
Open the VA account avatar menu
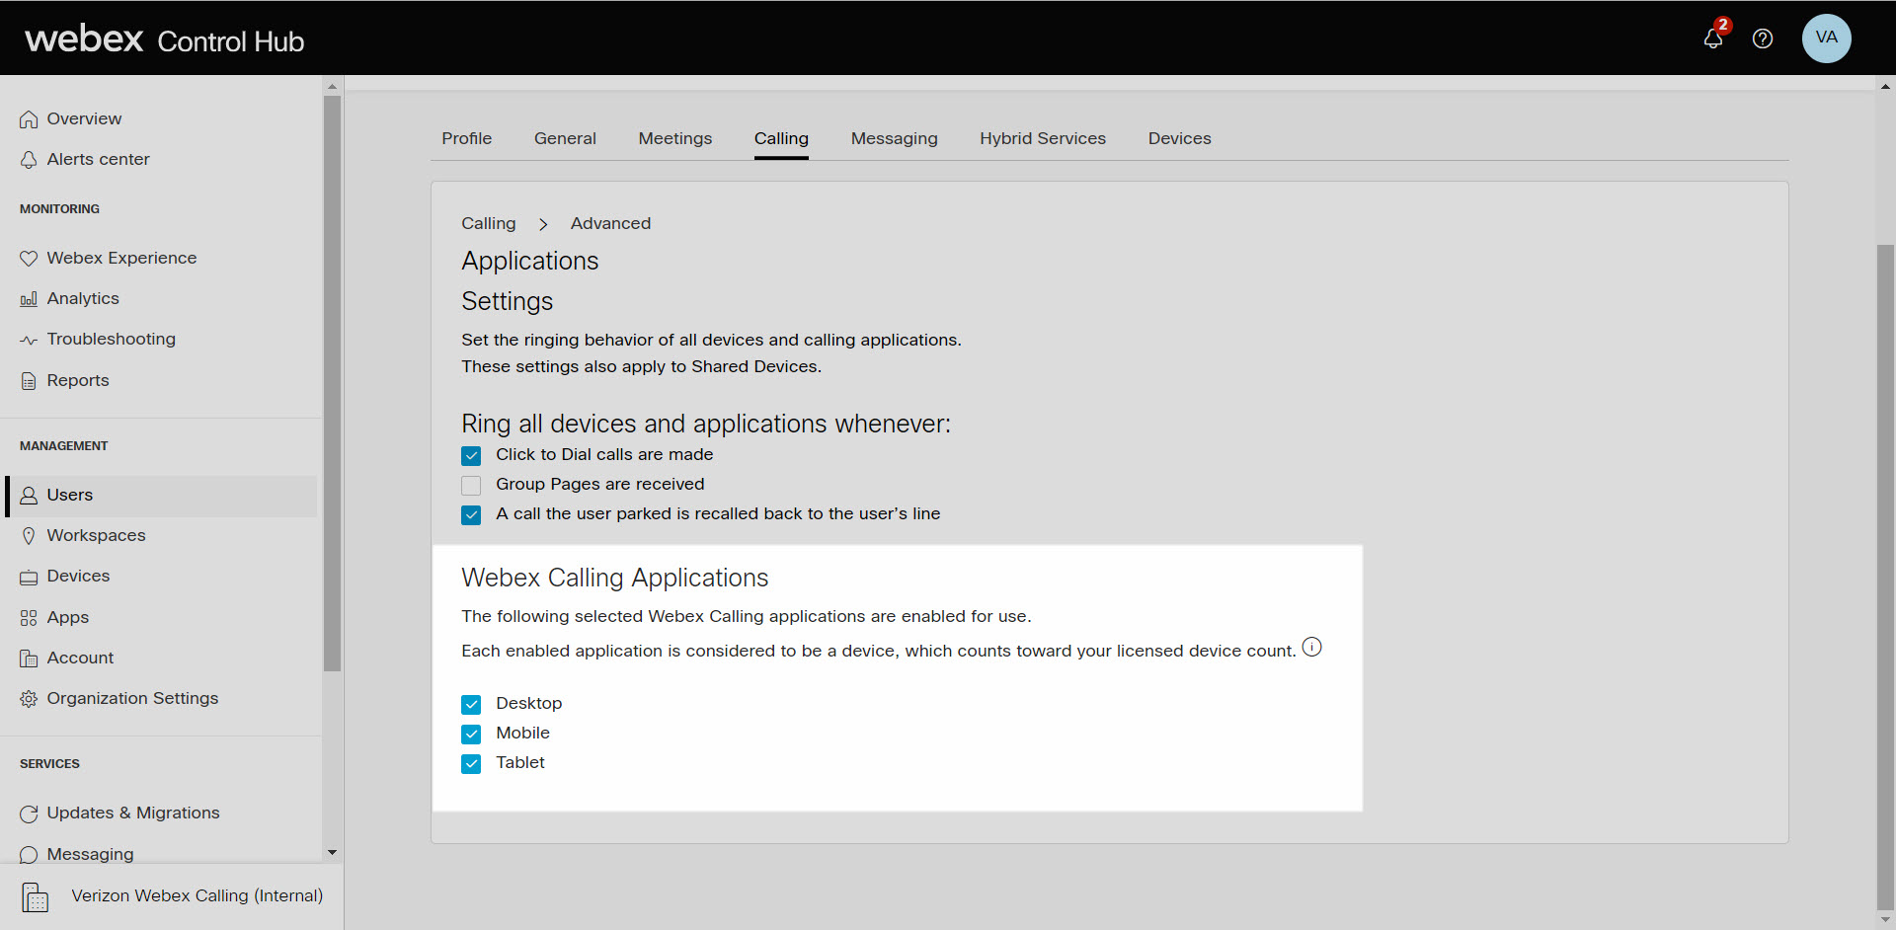[1827, 39]
